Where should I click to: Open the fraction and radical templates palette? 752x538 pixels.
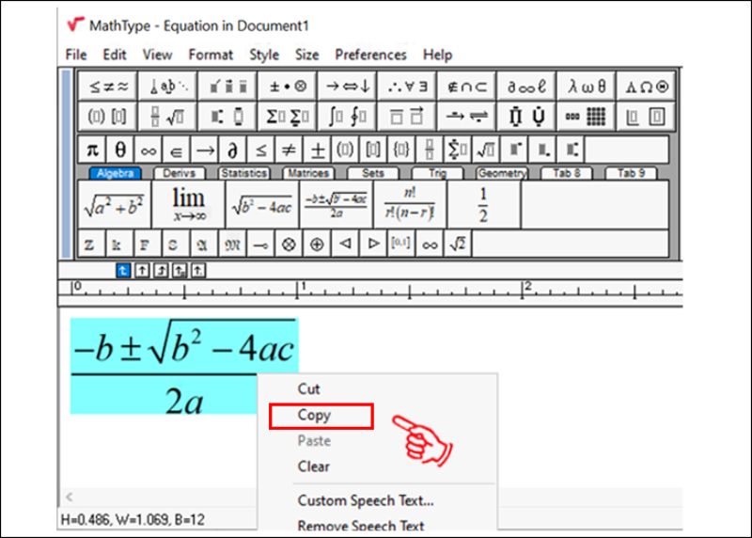(167, 116)
